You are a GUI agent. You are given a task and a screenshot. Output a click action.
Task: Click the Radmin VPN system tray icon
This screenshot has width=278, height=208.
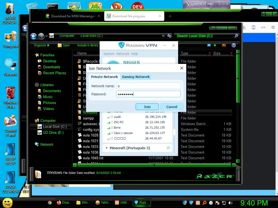click(191, 203)
